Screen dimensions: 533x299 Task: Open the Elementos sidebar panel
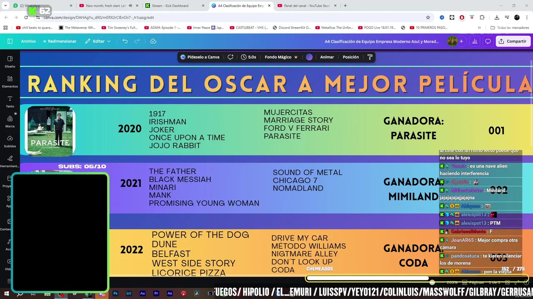click(10, 81)
